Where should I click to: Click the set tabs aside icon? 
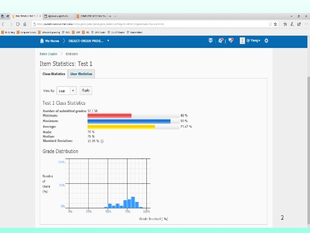(x=8, y=16)
